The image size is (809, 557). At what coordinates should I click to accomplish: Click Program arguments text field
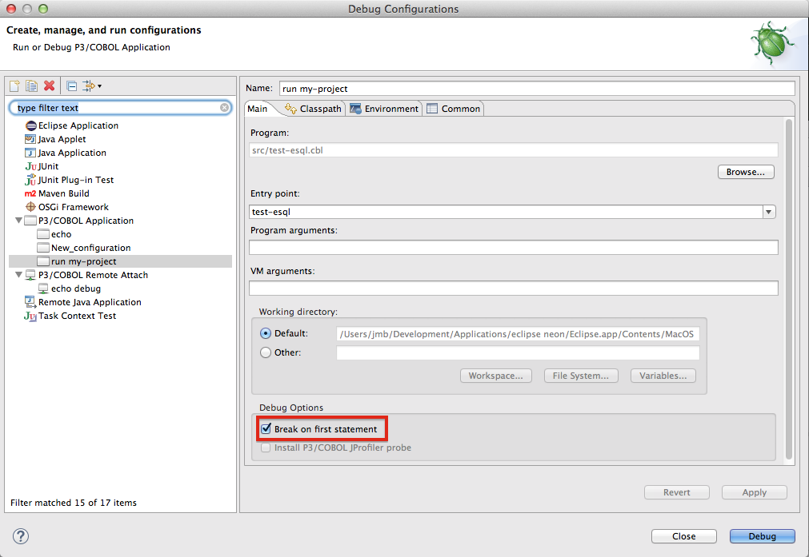click(514, 247)
